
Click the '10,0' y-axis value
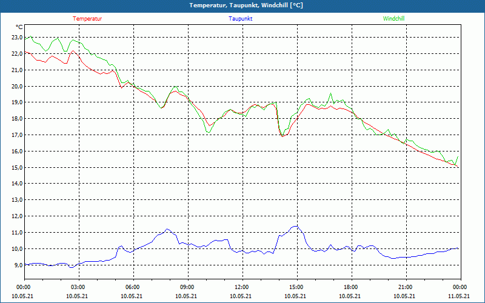[17, 249]
